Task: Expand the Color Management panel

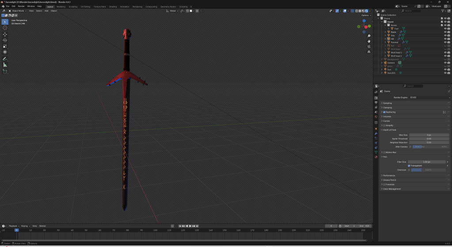Action: (392, 189)
